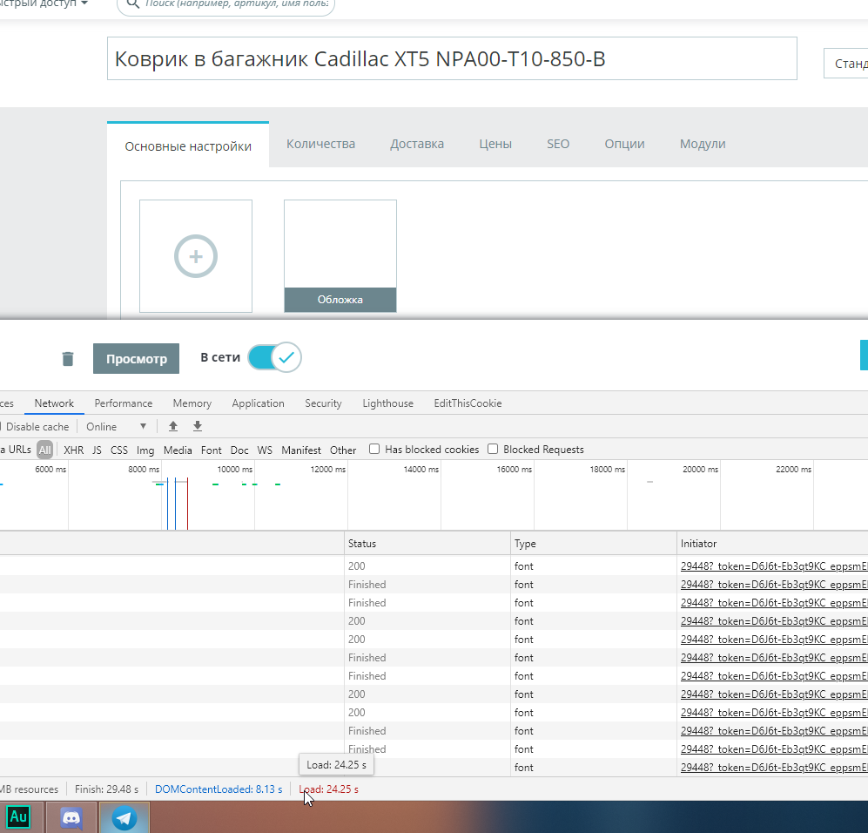Select the 'Опции' tab
Viewport: 868px width, 833px height.
click(624, 144)
